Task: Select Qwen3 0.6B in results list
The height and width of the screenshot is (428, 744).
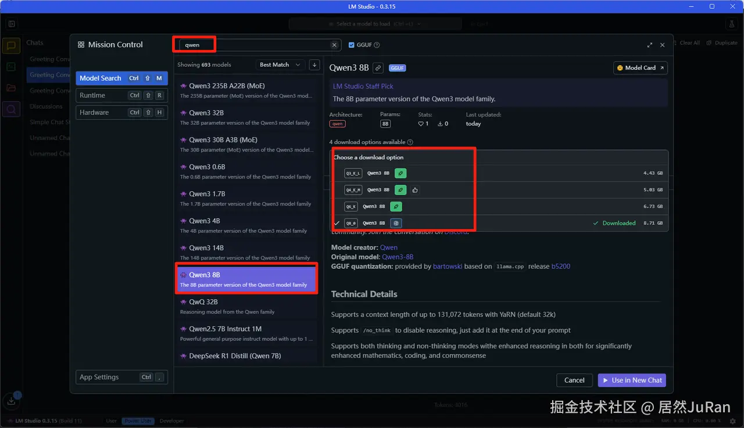Action: coord(248,171)
